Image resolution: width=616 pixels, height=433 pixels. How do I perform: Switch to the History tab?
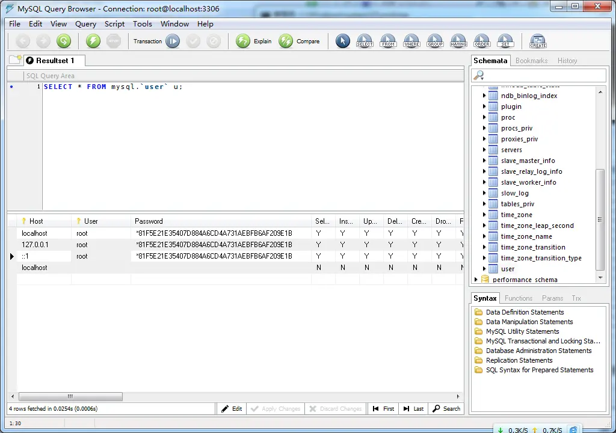click(567, 61)
